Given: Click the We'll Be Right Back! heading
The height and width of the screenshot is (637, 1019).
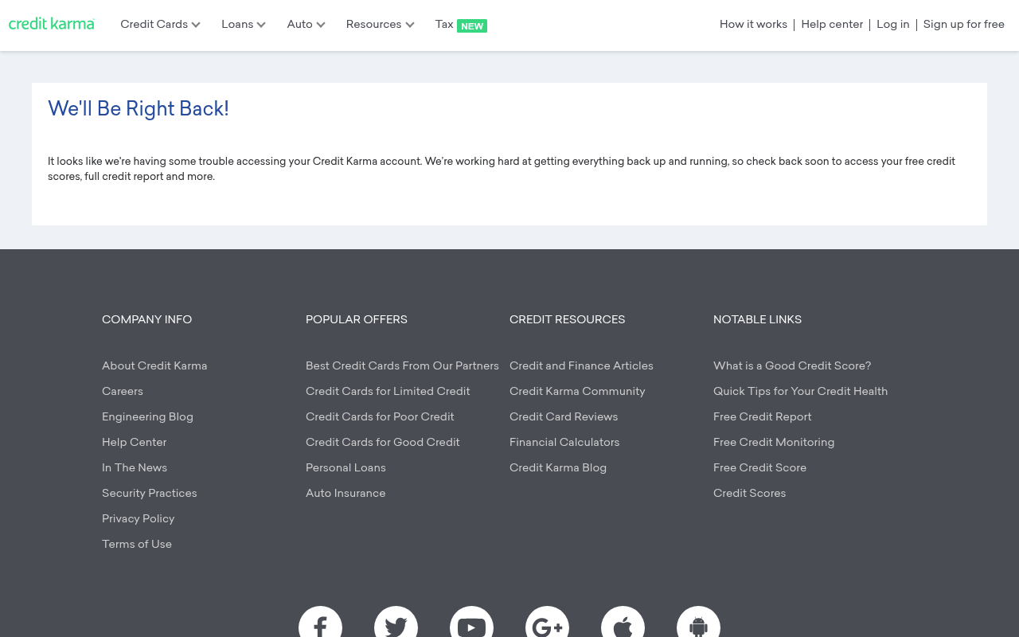Looking at the screenshot, I should click(139, 108).
